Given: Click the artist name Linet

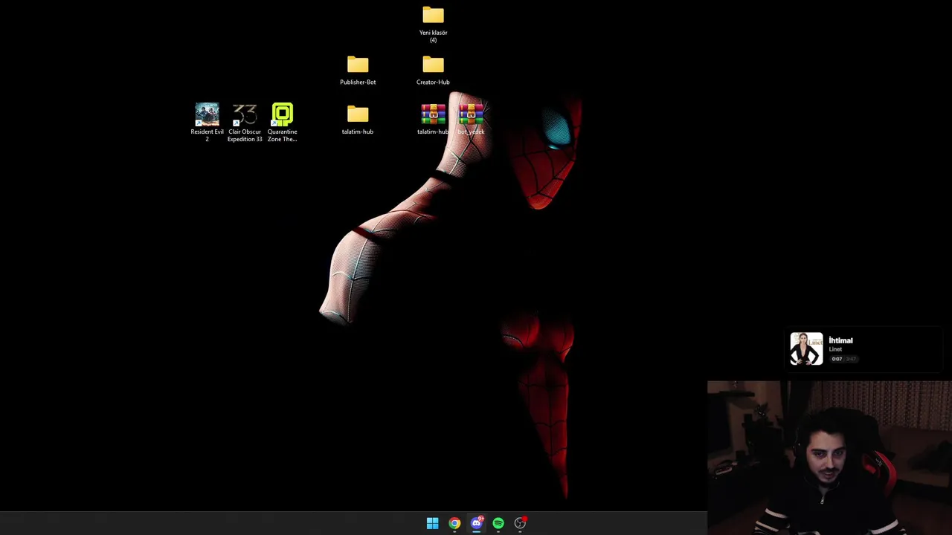Looking at the screenshot, I should (x=835, y=349).
